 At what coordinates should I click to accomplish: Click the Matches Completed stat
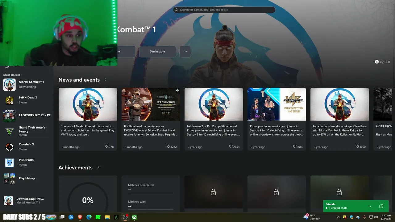151,187
